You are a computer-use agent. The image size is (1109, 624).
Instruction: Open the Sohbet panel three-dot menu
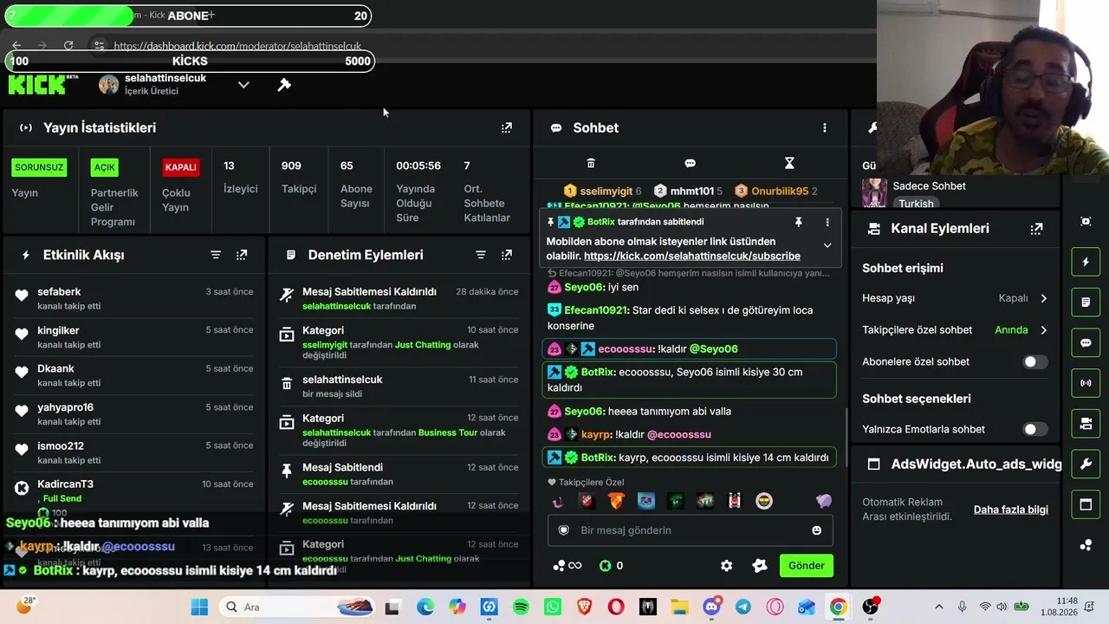[x=825, y=127]
